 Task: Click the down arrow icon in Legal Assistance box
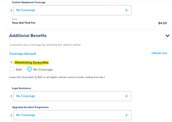coord(126,96)
